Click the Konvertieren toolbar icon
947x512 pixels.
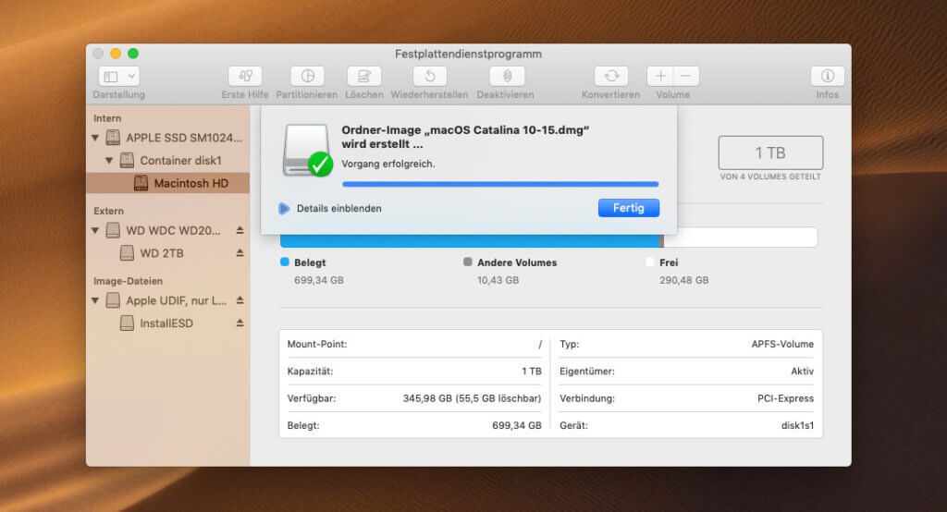tap(611, 77)
